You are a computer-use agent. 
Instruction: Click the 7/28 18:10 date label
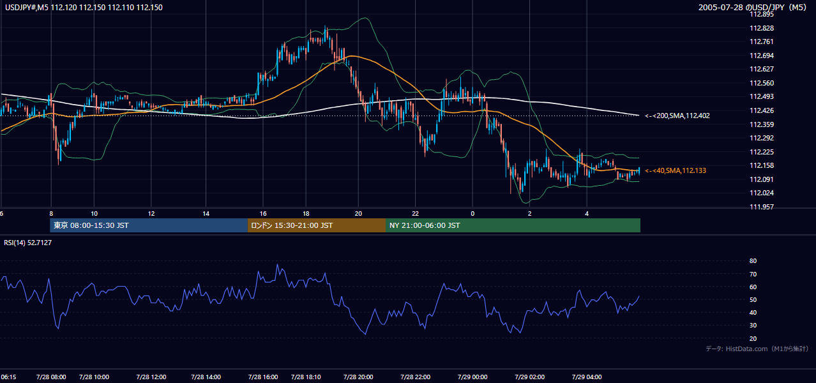pos(306,377)
